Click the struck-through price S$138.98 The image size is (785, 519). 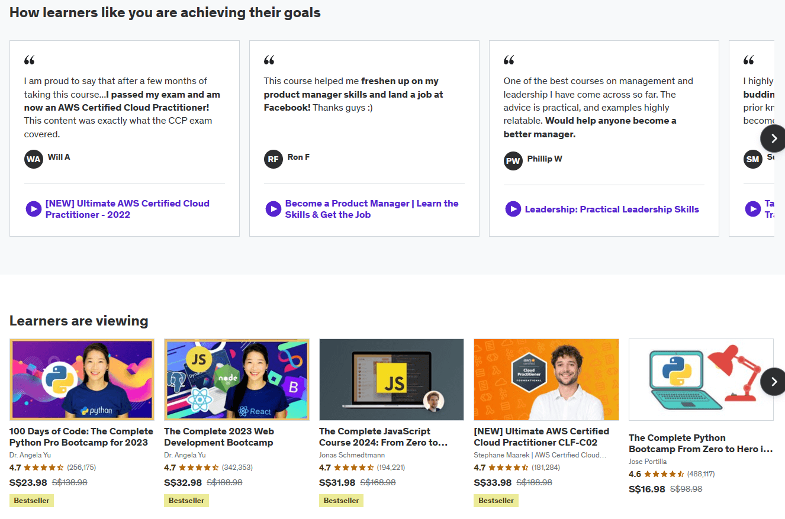[70, 482]
